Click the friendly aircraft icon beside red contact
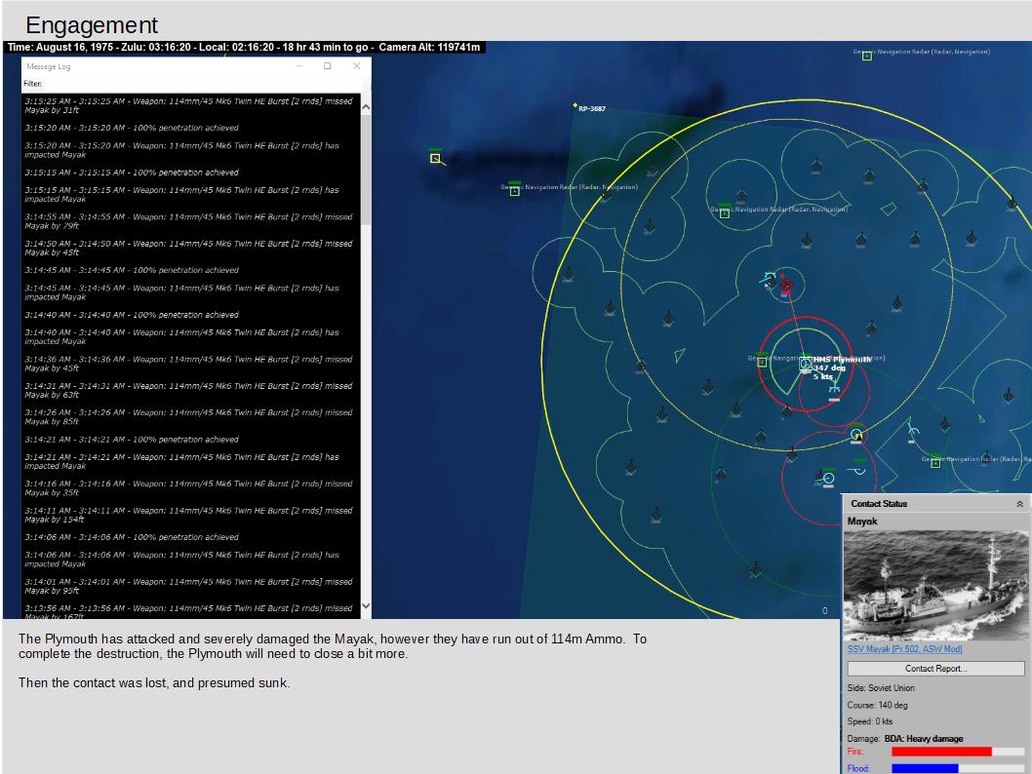This screenshot has width=1032, height=774. (x=770, y=280)
